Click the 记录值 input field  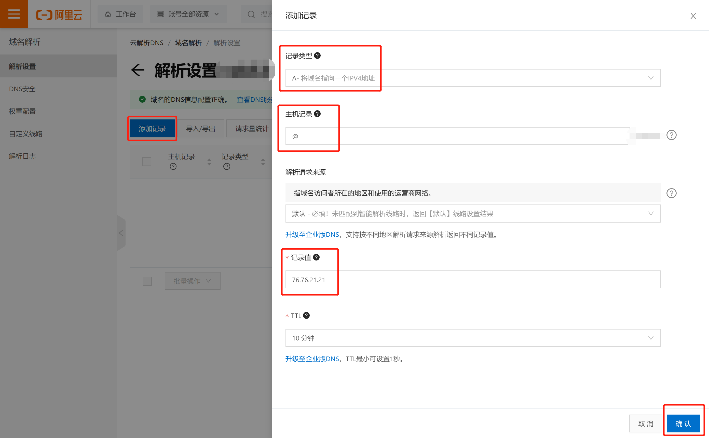[473, 280]
